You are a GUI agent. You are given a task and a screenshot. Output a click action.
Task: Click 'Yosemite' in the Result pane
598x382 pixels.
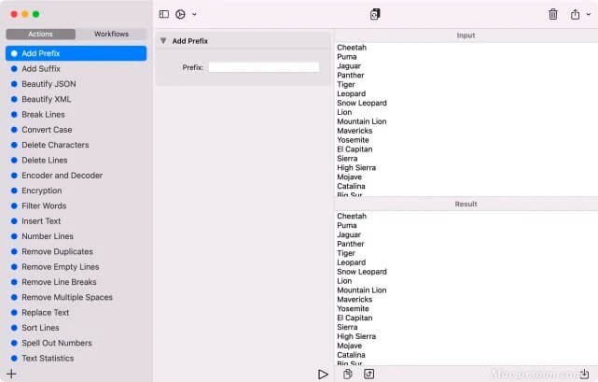point(353,308)
